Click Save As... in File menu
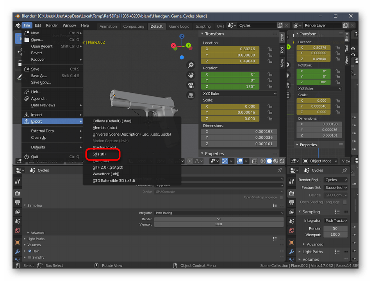The height and width of the screenshot is (281, 371). (x=39, y=76)
